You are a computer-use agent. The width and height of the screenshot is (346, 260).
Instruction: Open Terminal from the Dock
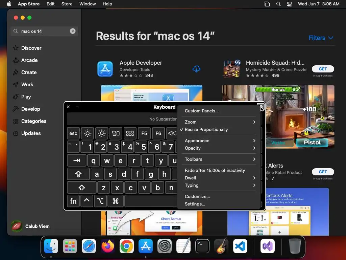tap(202, 246)
